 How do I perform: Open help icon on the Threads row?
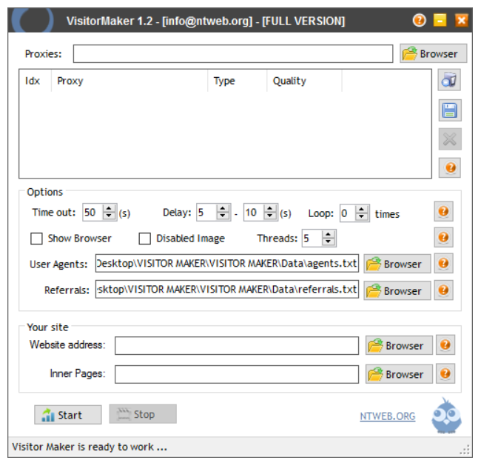click(443, 237)
